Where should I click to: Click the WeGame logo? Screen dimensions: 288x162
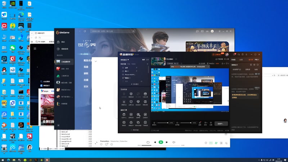(63, 32)
